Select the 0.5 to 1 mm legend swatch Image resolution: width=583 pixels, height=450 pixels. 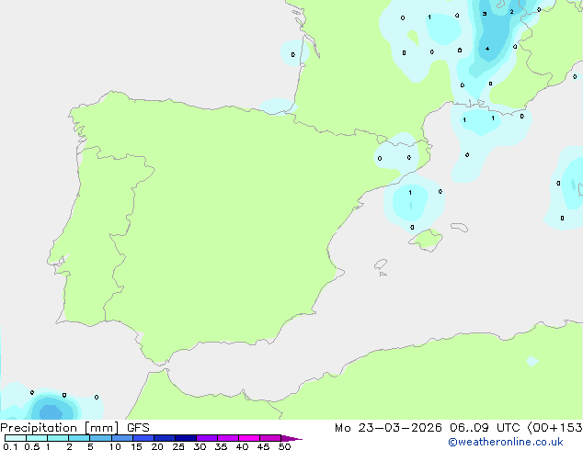[37, 438]
